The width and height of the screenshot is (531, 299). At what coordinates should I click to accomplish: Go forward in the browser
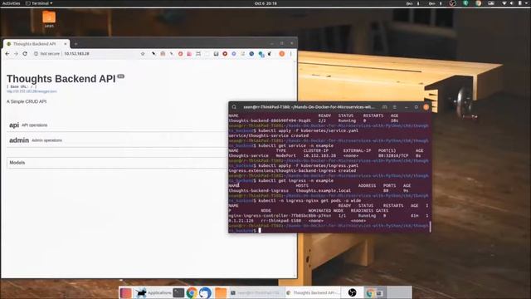pos(16,53)
